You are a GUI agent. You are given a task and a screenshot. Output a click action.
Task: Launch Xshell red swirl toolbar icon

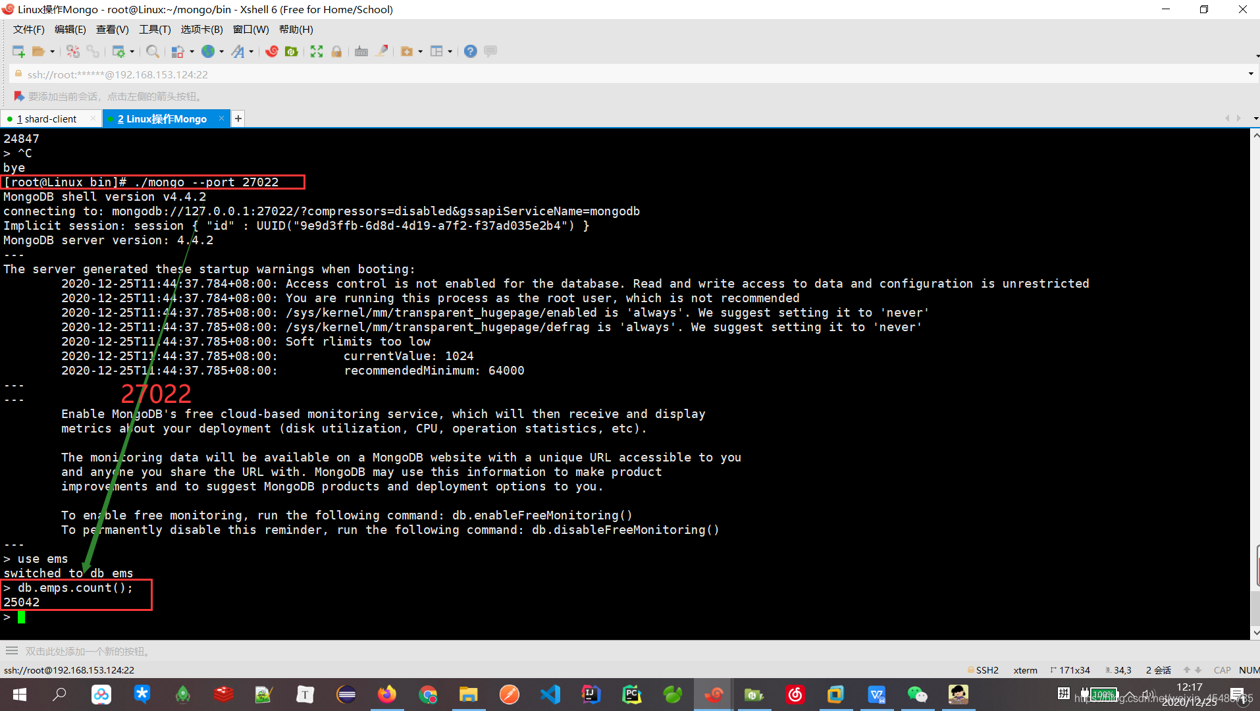272,51
